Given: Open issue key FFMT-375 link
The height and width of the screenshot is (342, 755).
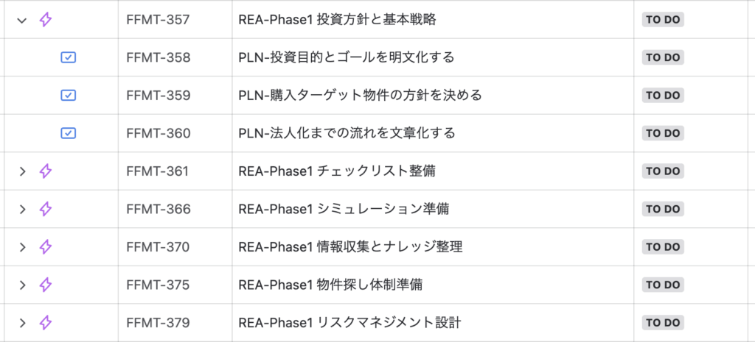Looking at the screenshot, I should pos(158,285).
